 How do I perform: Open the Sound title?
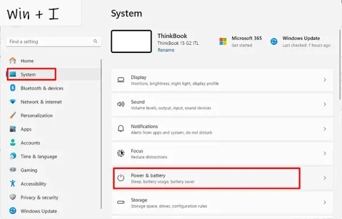(137, 102)
